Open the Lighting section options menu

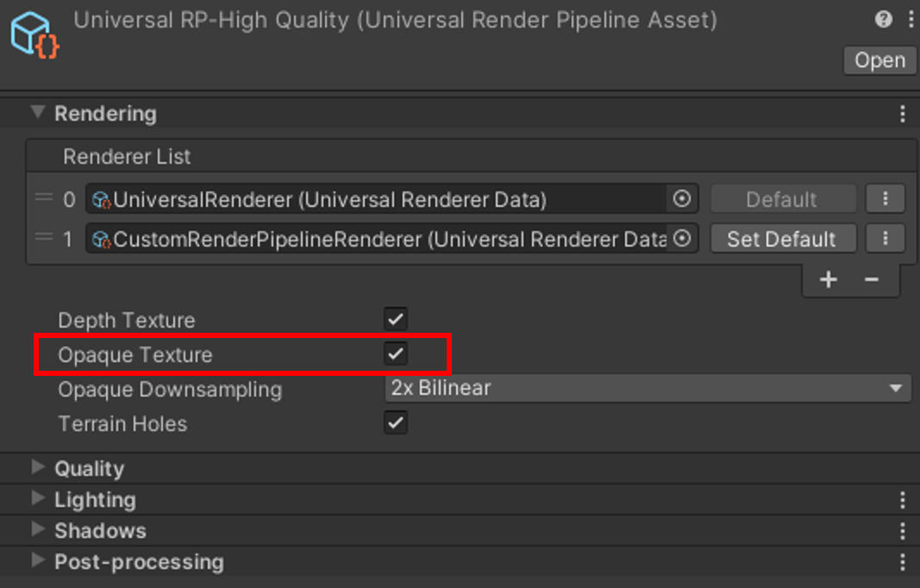point(902,500)
